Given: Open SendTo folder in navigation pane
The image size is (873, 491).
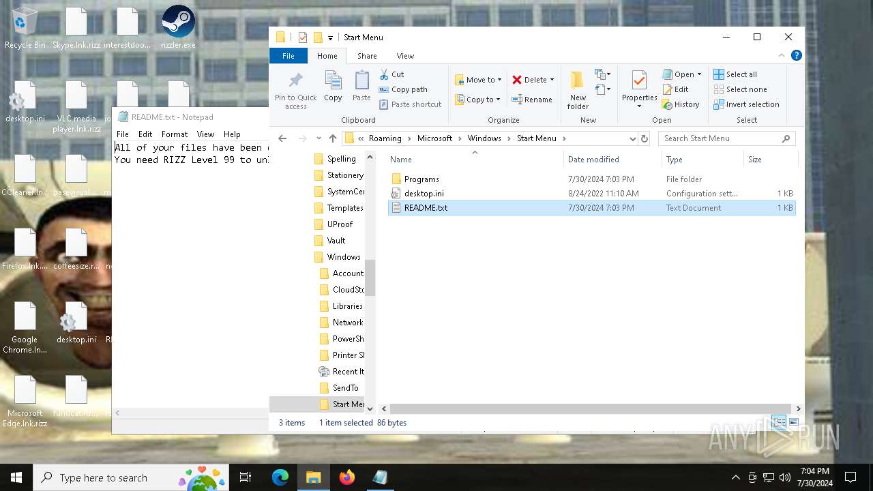Looking at the screenshot, I should pyautogui.click(x=345, y=388).
